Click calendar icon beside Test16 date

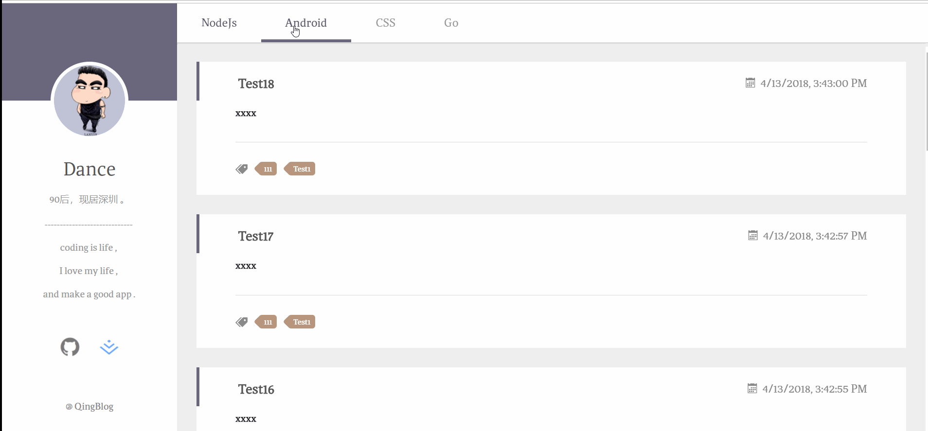pos(752,389)
